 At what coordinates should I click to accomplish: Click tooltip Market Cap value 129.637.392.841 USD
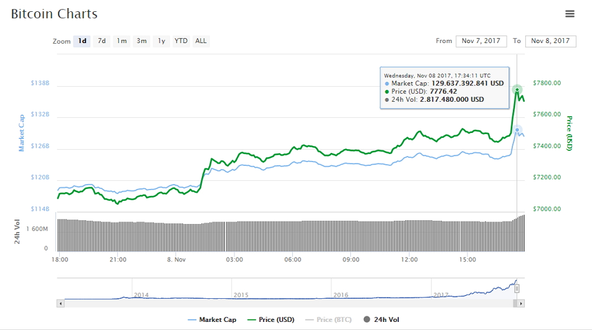467,84
